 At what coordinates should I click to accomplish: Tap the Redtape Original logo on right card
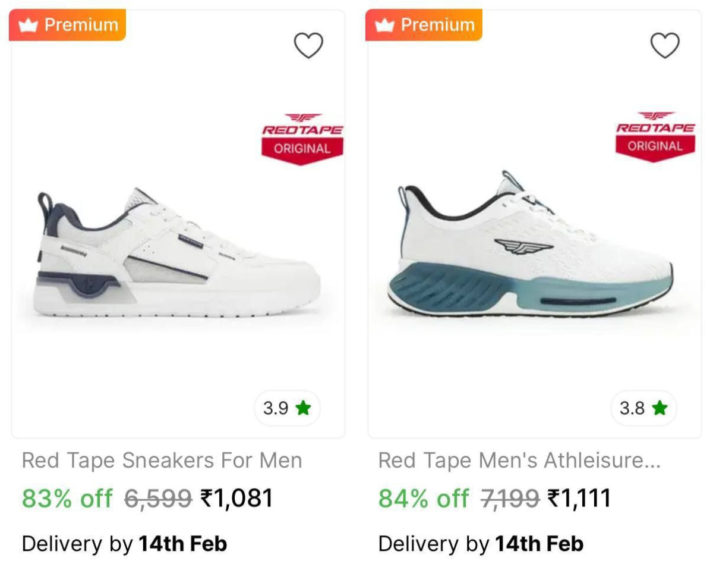tap(655, 136)
